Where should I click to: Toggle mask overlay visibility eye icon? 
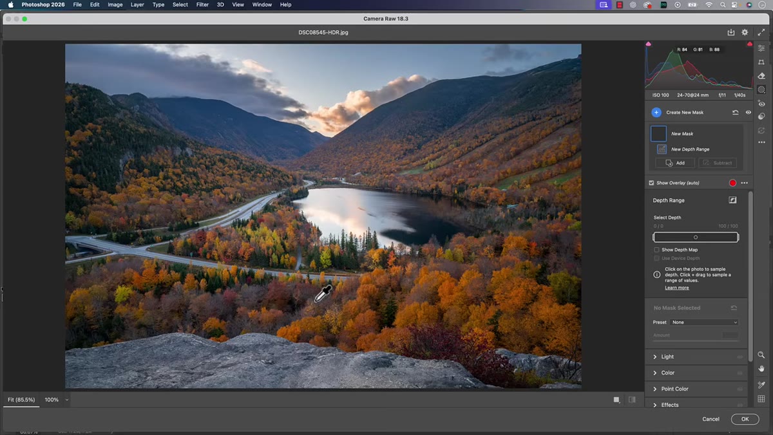click(749, 113)
